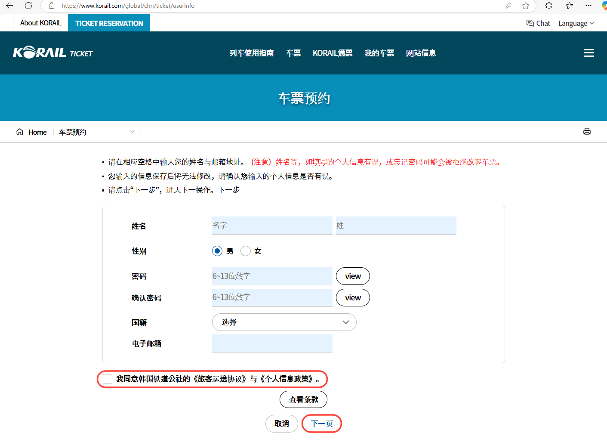Screen dimensions: 607x445
Task: Click the browser refresh icon
Action: 28,6
